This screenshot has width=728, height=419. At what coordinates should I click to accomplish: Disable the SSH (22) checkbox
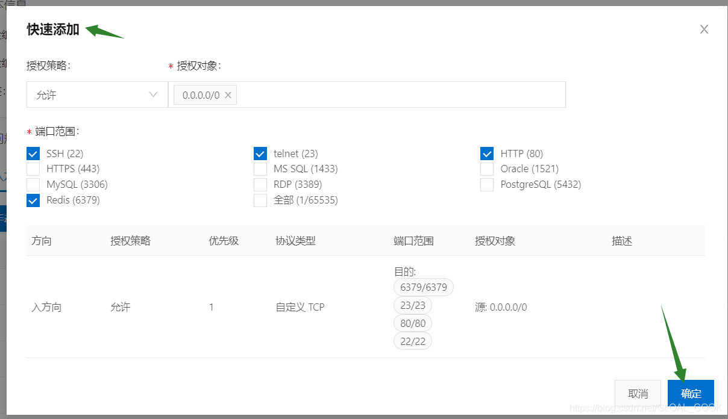click(33, 154)
